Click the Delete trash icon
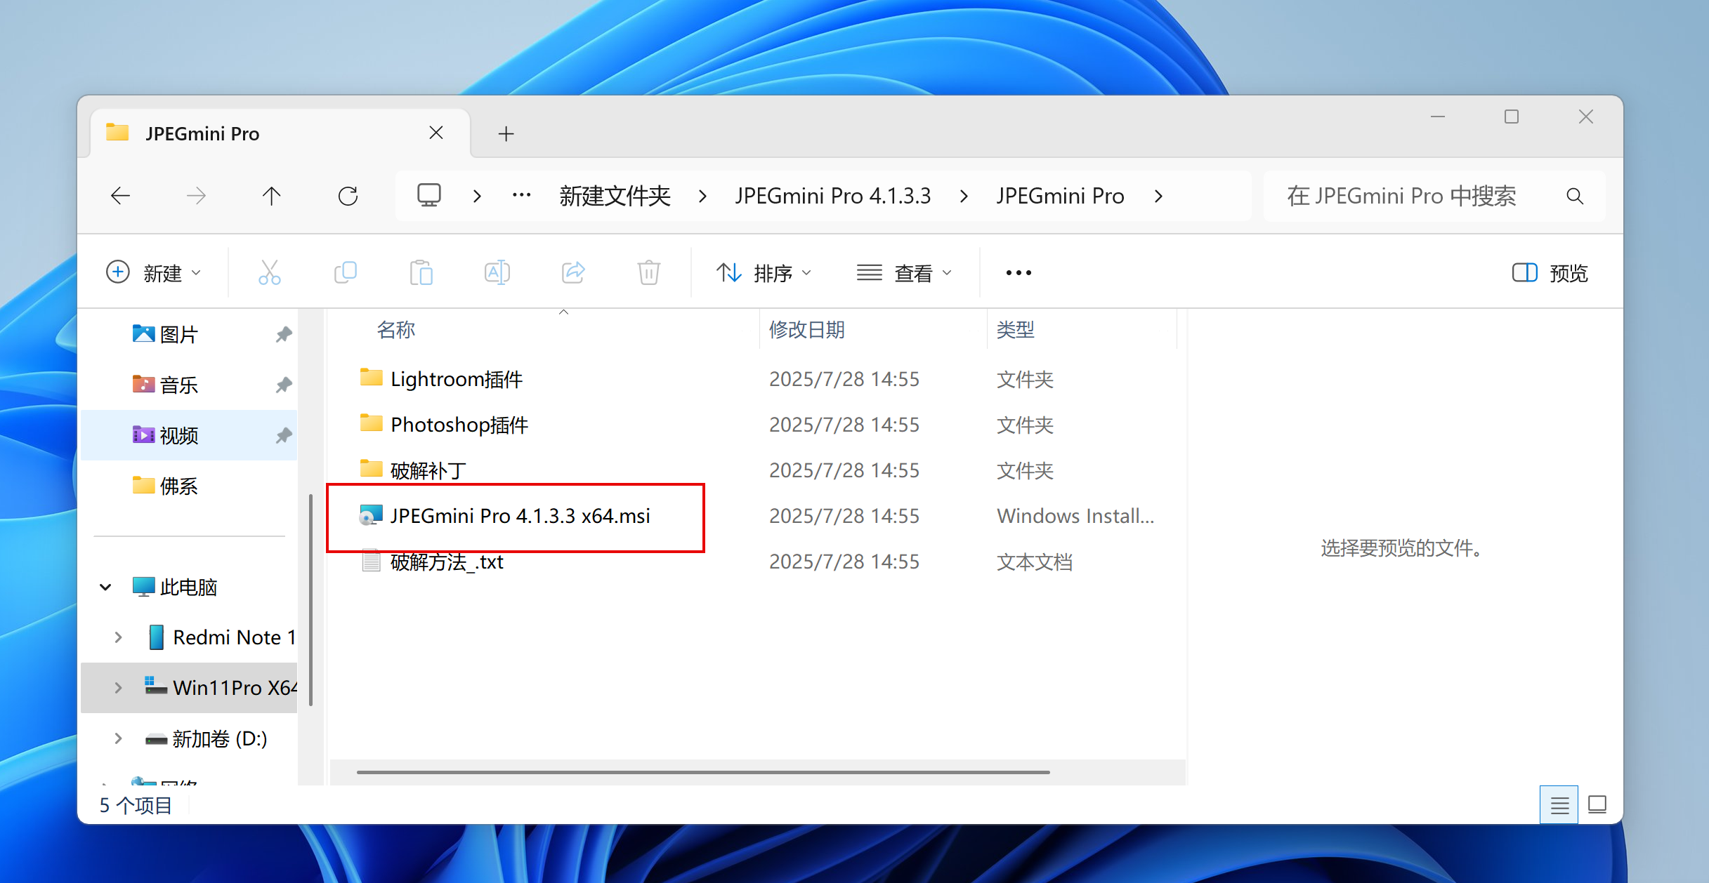 (648, 272)
